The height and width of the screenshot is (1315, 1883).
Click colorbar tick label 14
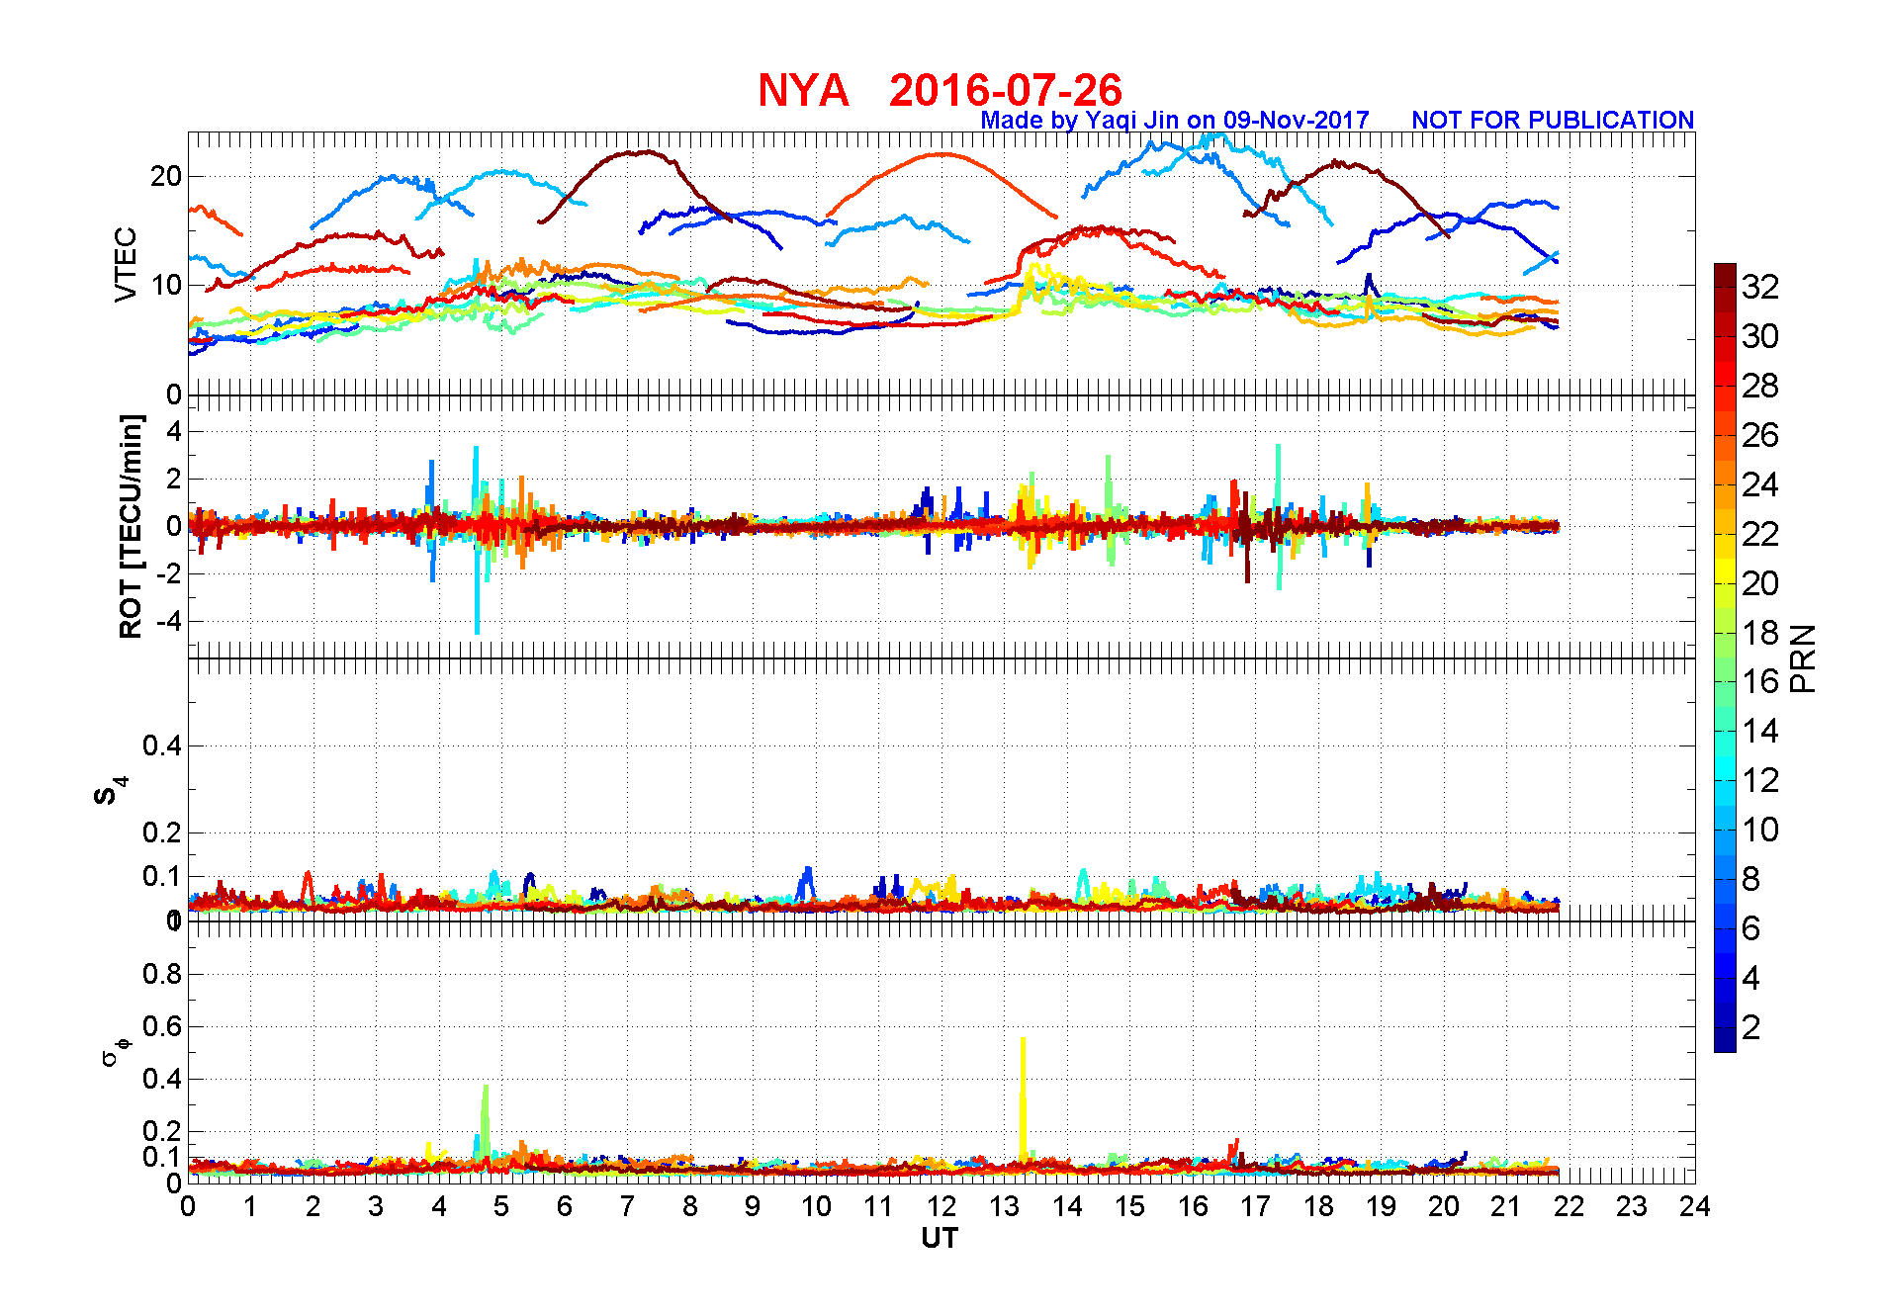tap(1760, 731)
